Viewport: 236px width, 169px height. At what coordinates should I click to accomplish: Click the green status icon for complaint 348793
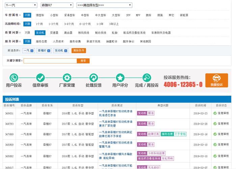point(215,124)
